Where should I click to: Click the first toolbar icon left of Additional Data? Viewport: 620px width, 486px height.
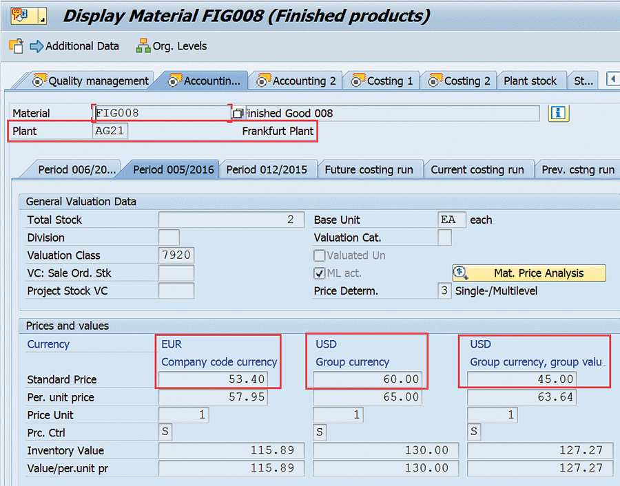click(x=16, y=46)
